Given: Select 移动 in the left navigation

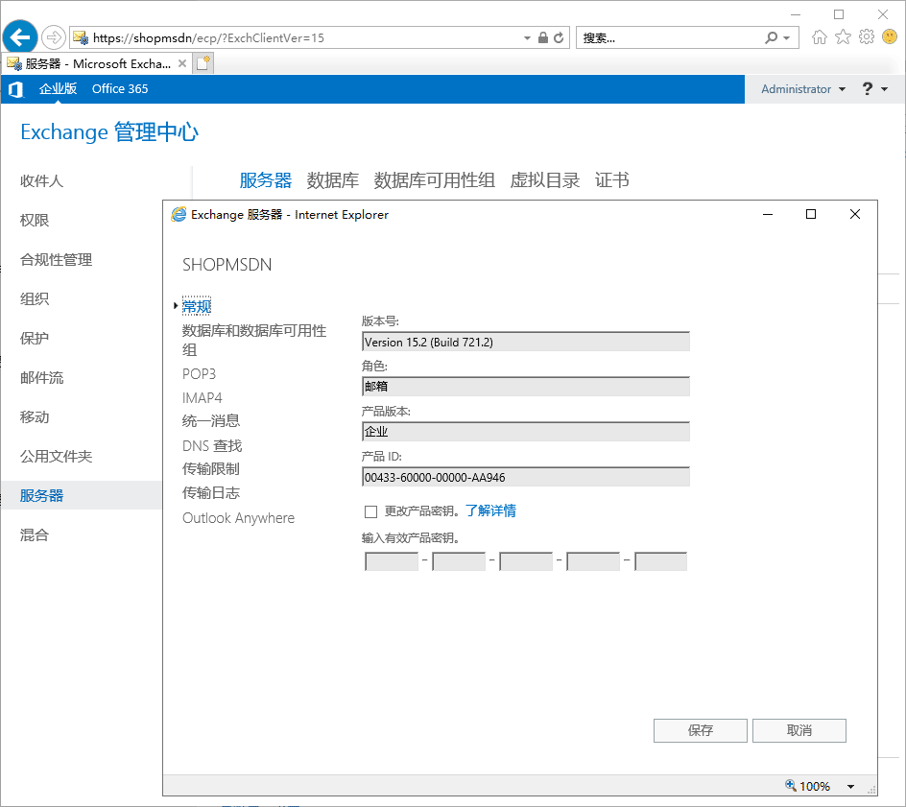Looking at the screenshot, I should click(35, 416).
